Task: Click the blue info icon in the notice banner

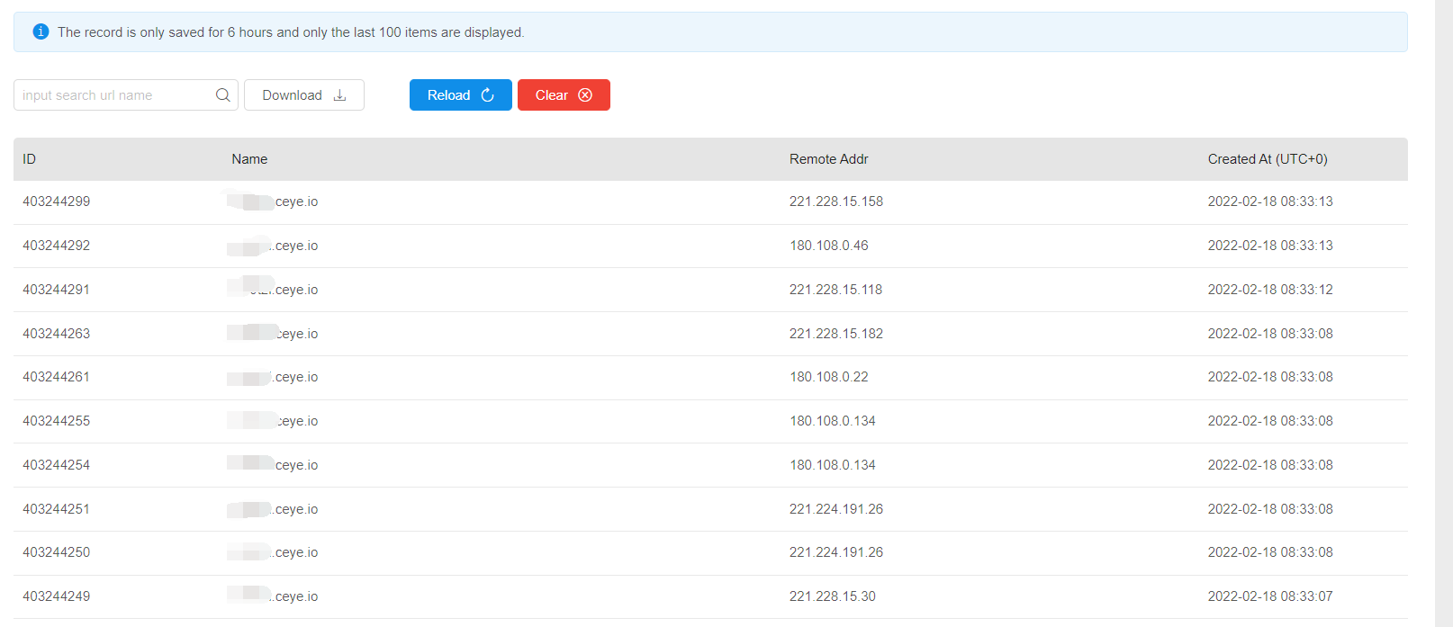Action: pos(41,31)
